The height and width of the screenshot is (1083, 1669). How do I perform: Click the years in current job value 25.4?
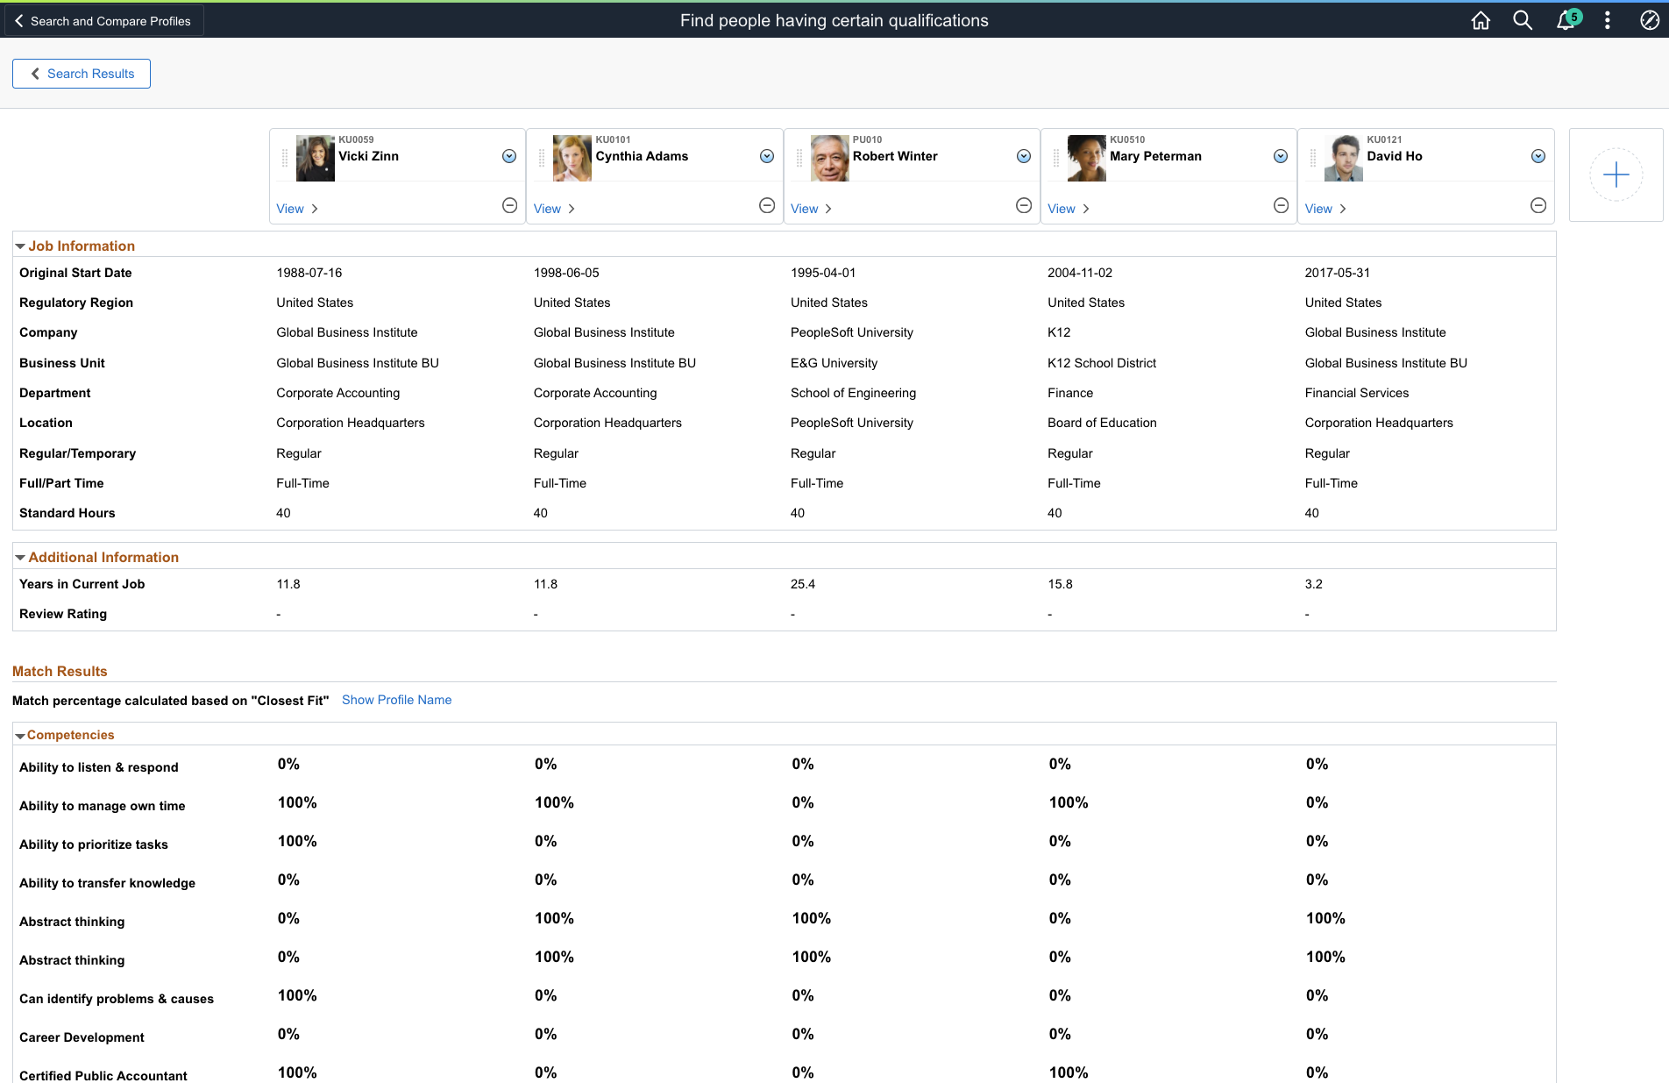pos(803,584)
